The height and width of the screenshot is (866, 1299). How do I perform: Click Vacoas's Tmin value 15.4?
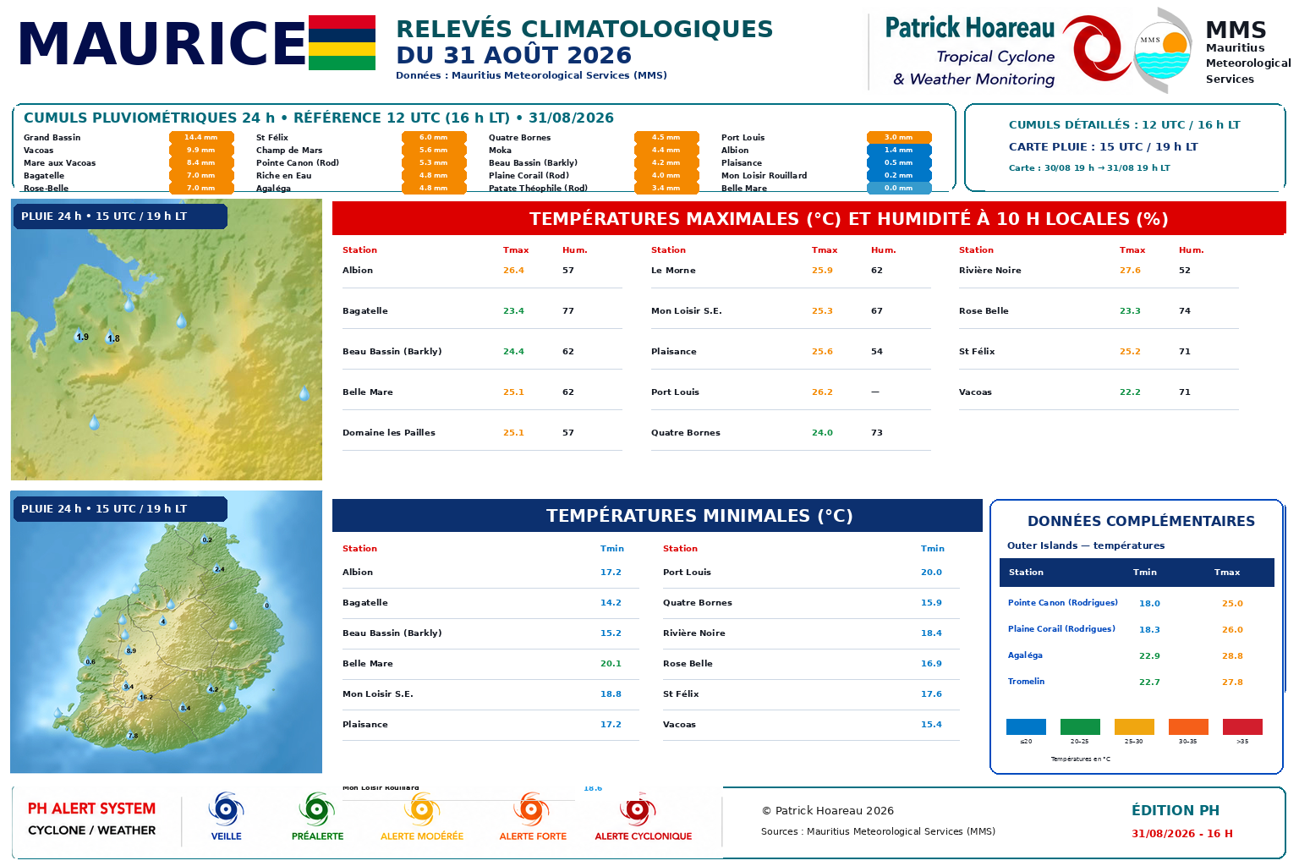pos(931,725)
